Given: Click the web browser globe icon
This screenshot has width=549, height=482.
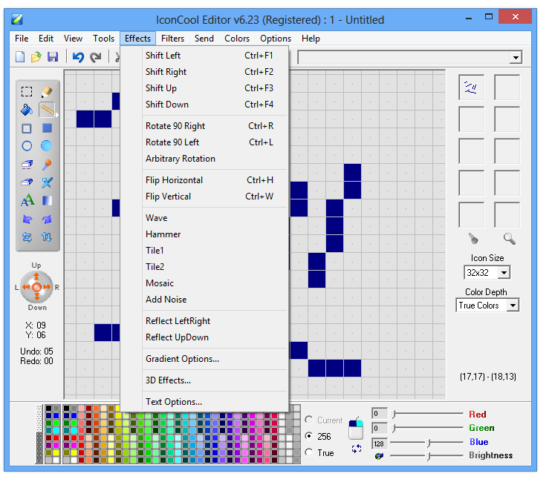Looking at the screenshot, I should (379, 456).
